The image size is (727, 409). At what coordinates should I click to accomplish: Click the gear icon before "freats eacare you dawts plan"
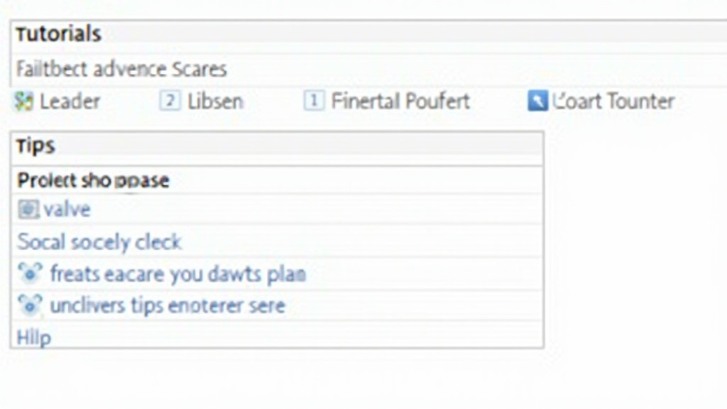coord(28,273)
